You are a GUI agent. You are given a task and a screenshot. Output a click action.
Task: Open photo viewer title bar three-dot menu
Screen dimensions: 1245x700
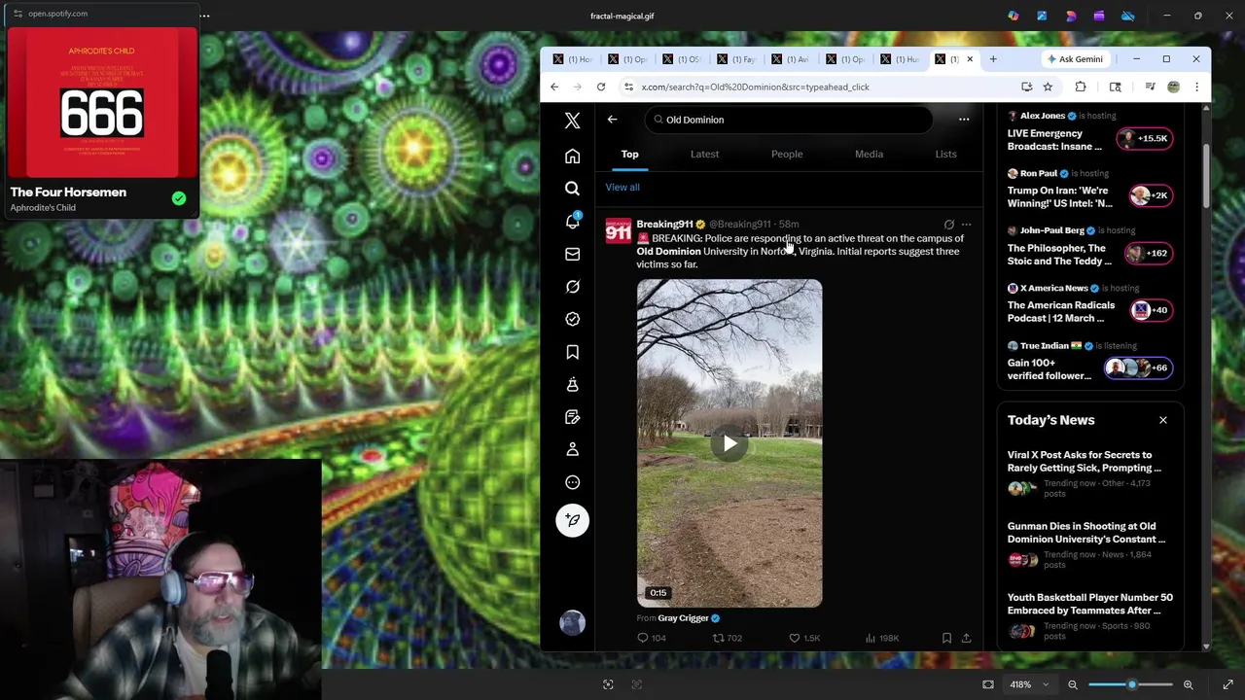(205, 15)
